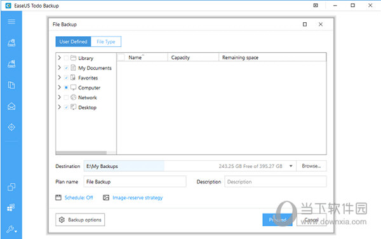Open the Image-reserve strategy link

[138, 198]
